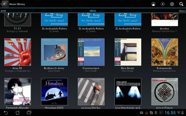Click "Dire Straits" artist under Communiqué
The image size is (186, 116).
(91, 71)
